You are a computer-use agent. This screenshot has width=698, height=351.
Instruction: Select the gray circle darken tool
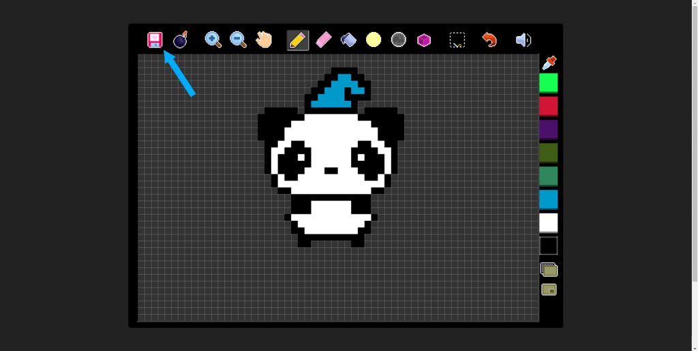click(398, 40)
